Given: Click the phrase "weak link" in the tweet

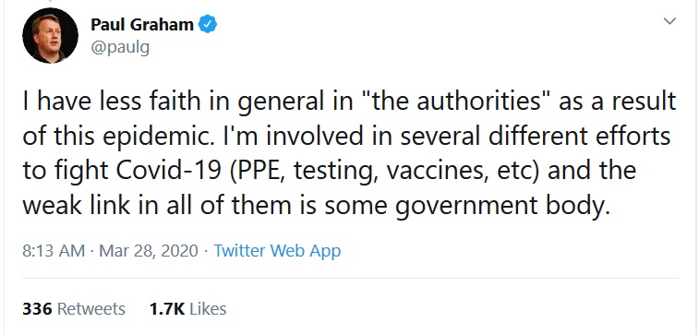Looking at the screenshot, I should 77,206.
